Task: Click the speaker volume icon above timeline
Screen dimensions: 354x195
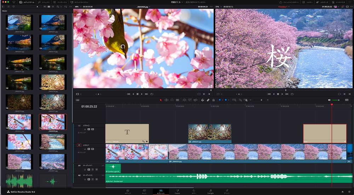Action: pyautogui.click(x=329, y=100)
